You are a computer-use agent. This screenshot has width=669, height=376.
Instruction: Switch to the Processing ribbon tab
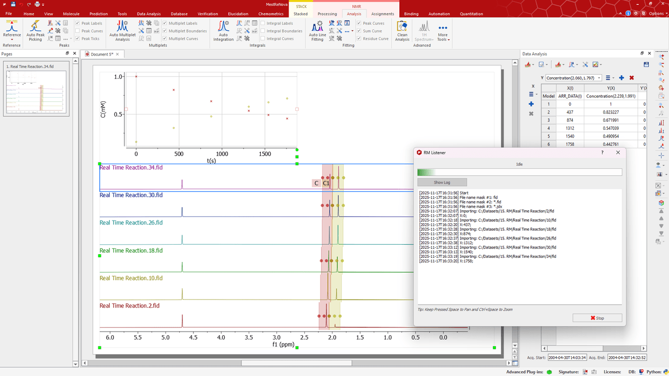[327, 14]
